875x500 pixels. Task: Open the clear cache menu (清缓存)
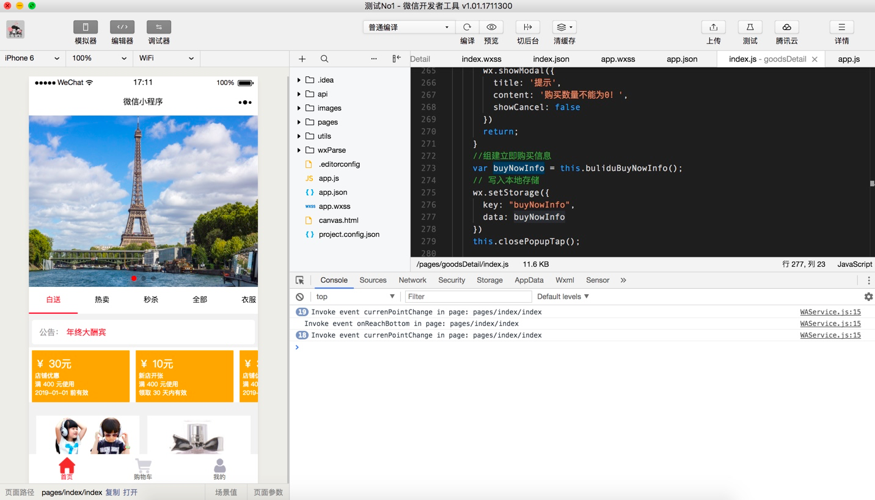[x=564, y=27]
